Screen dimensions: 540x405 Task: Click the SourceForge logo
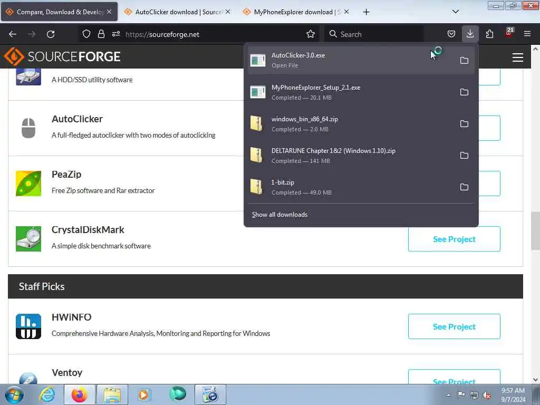[62, 56]
